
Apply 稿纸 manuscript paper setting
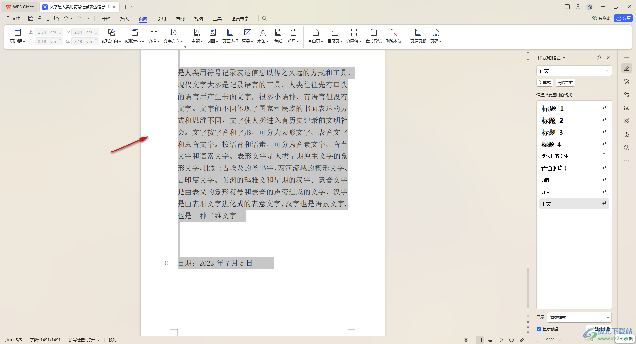[278, 36]
